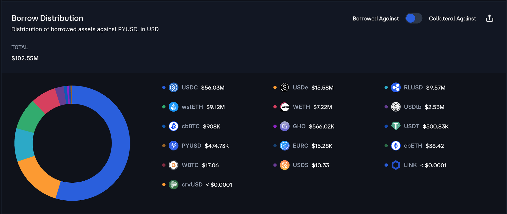The image size is (507, 214).
Task: Click the USDe token icon
Action: tap(285, 88)
